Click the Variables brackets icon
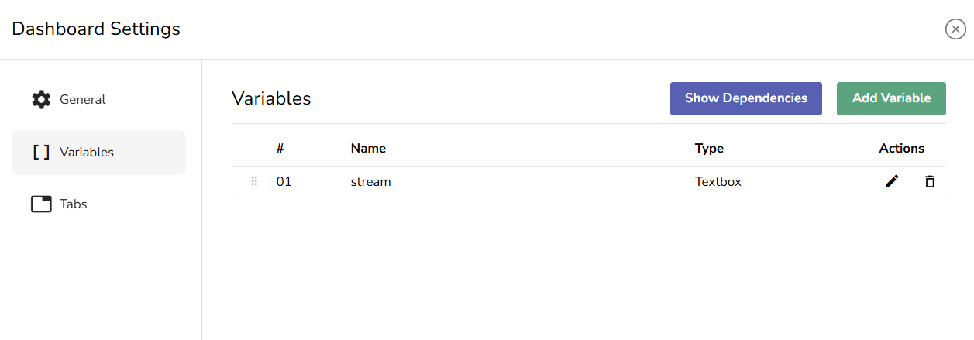This screenshot has height=340, width=974. (41, 153)
